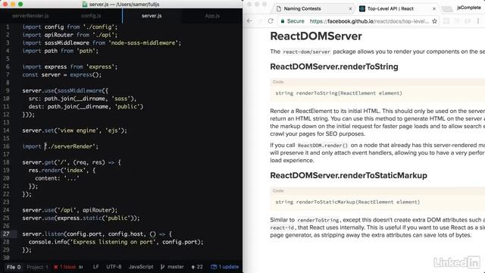Click the ReactDOMServer.renderToString heading
The image size is (485, 273).
[x=334, y=67]
